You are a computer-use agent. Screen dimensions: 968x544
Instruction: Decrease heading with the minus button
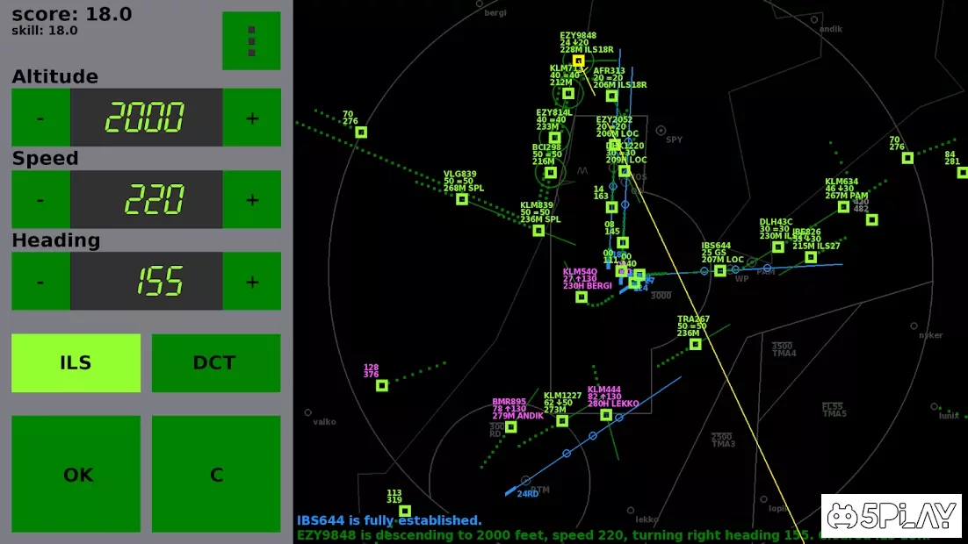[40, 282]
